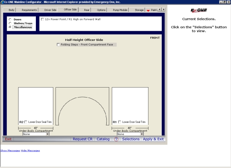This screenshot has width=231, height=168.
Task: Open the help question mark icon
Action: (x=116, y=139)
